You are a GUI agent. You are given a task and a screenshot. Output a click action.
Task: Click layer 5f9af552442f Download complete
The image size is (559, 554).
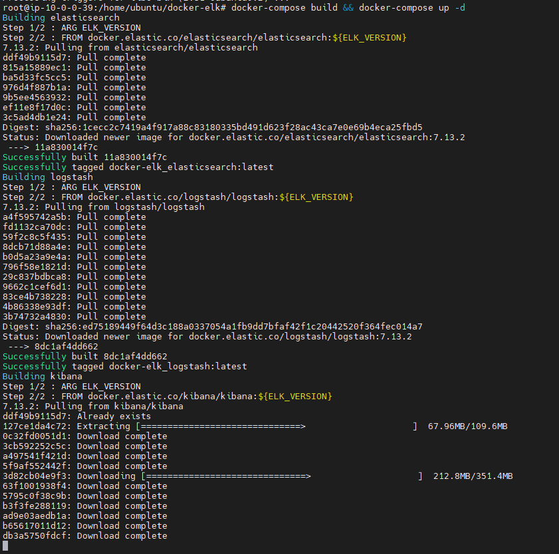click(85, 466)
